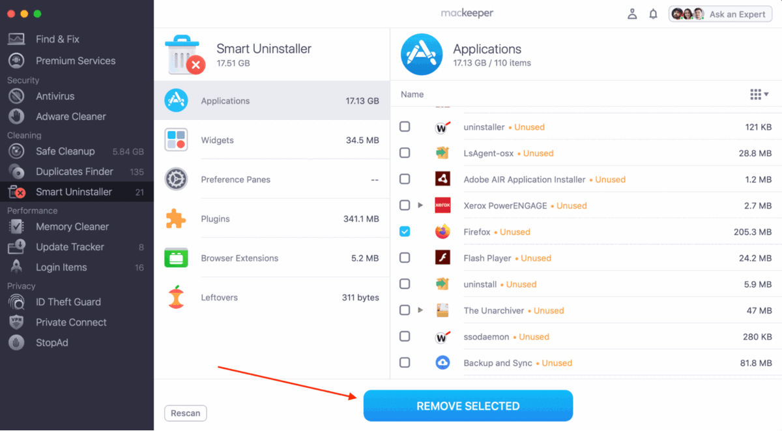Tick the Backup and Sync checkbox
Screen dimensions: 782x431
(x=405, y=363)
